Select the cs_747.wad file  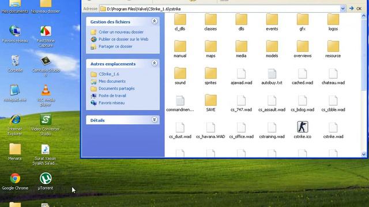241,103
